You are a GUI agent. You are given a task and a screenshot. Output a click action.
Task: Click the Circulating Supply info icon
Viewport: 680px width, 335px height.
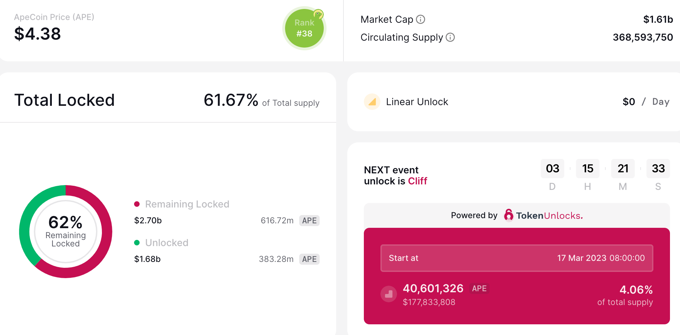(x=450, y=37)
